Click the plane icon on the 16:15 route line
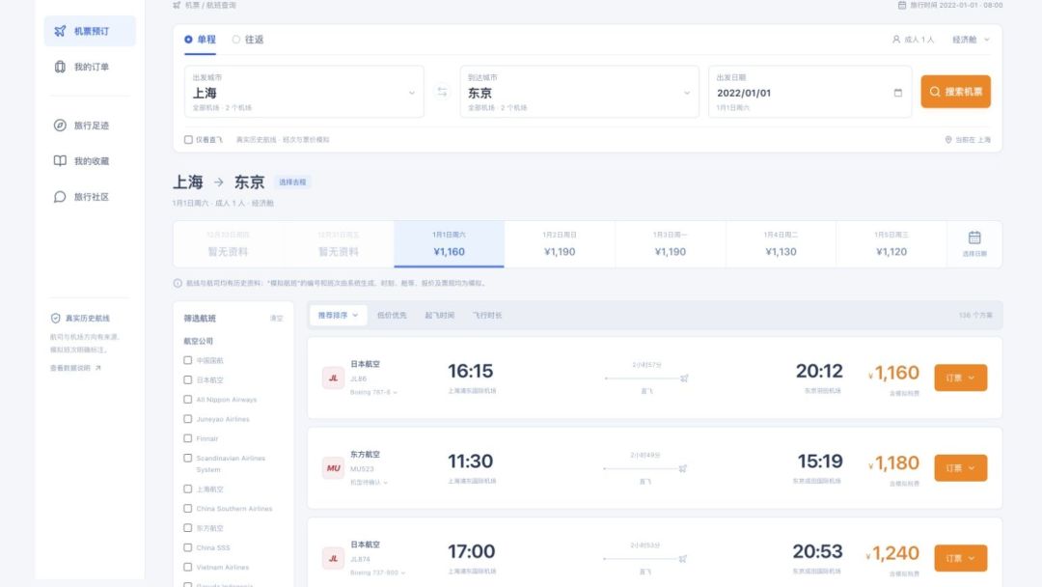This screenshot has width=1042, height=587. tap(684, 378)
